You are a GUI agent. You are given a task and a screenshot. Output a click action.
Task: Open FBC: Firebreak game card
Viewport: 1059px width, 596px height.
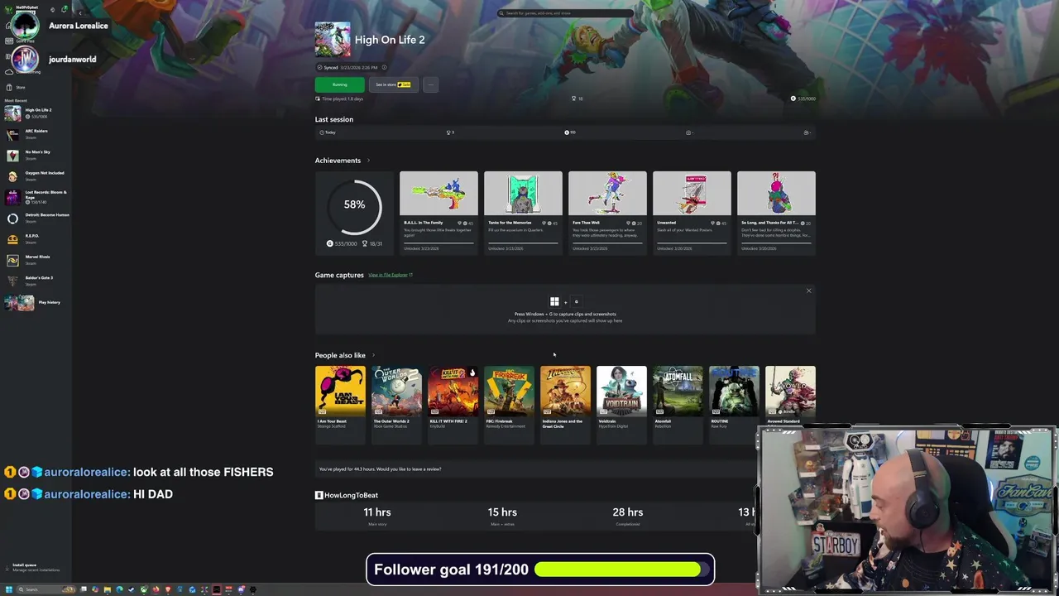pyautogui.click(x=509, y=404)
